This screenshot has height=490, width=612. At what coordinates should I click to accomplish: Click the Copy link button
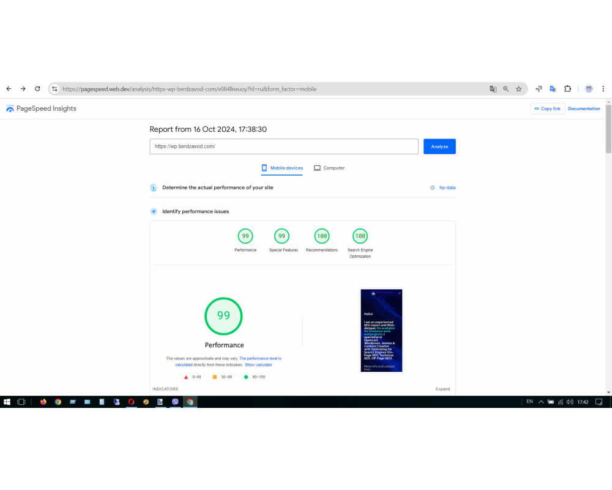tap(547, 108)
